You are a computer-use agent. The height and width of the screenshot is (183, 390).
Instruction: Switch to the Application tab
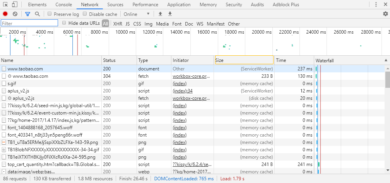click(x=179, y=5)
